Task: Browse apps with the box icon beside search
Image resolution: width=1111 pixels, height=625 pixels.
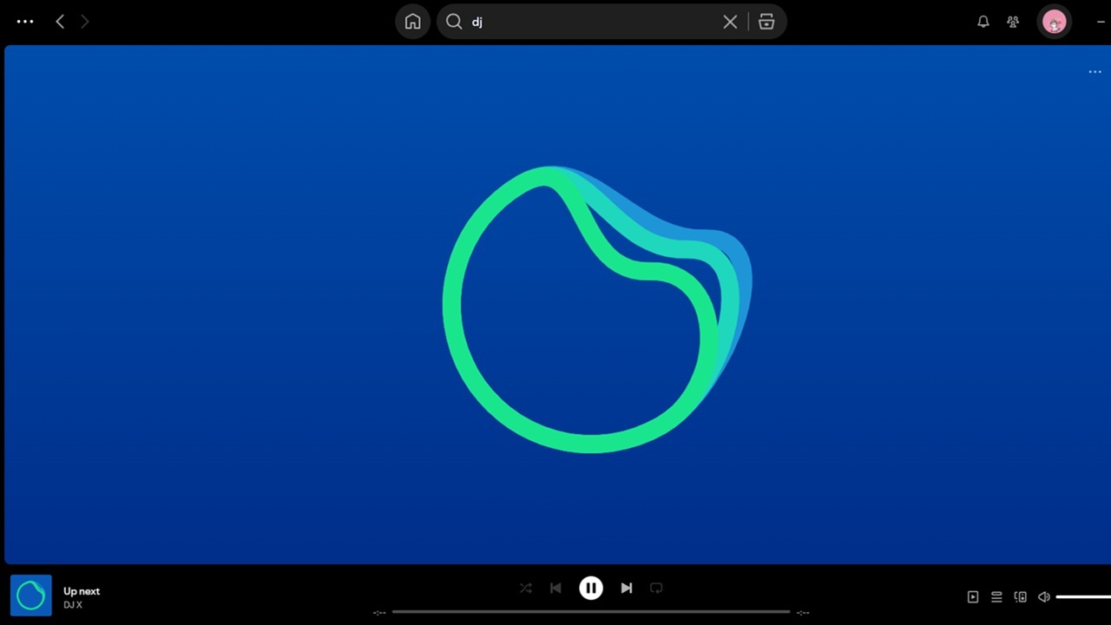Action: click(766, 22)
